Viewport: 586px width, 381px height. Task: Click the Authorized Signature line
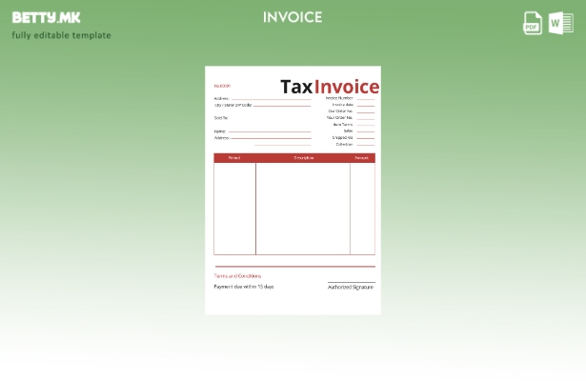click(351, 284)
